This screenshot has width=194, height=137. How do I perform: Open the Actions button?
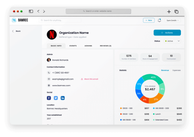[x=167, y=33]
